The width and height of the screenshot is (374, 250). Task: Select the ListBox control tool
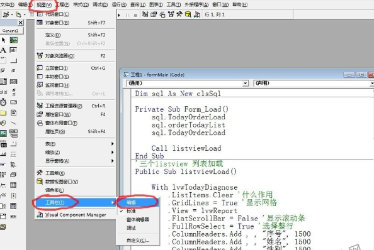click(x=13, y=82)
